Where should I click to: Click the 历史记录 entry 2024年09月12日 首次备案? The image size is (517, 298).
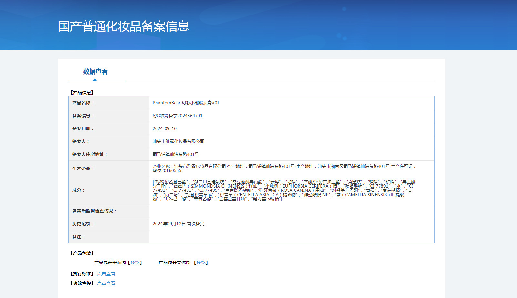(178, 224)
